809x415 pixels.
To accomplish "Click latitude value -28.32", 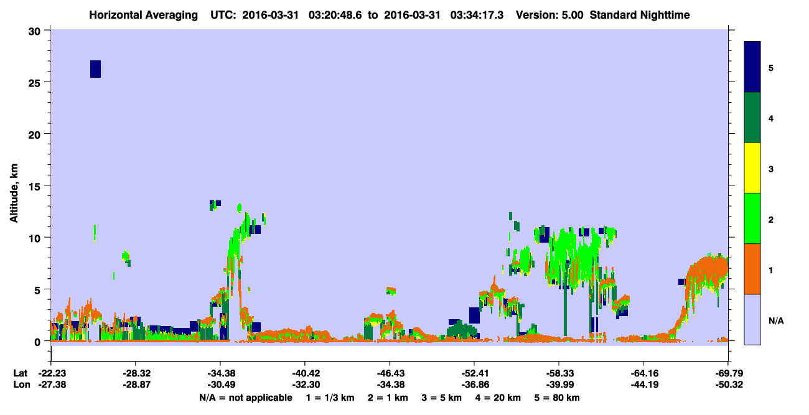I will (x=136, y=373).
